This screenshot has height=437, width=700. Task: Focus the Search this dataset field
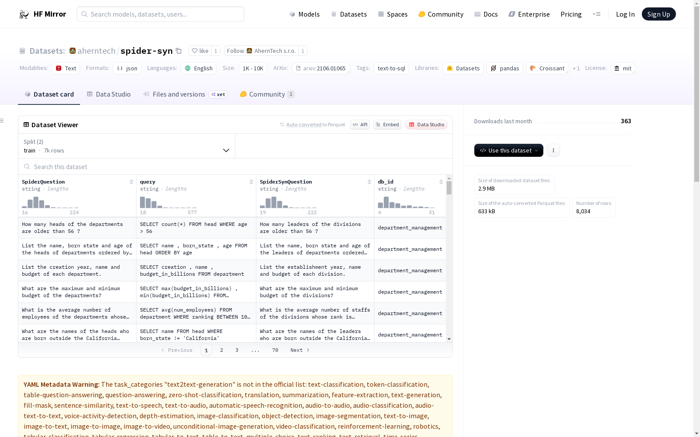pos(235,166)
